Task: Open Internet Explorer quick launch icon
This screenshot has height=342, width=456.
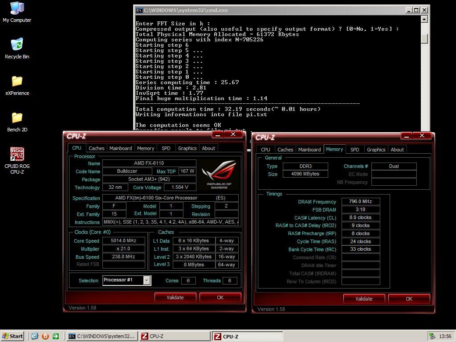Action: pyautogui.click(x=35, y=336)
